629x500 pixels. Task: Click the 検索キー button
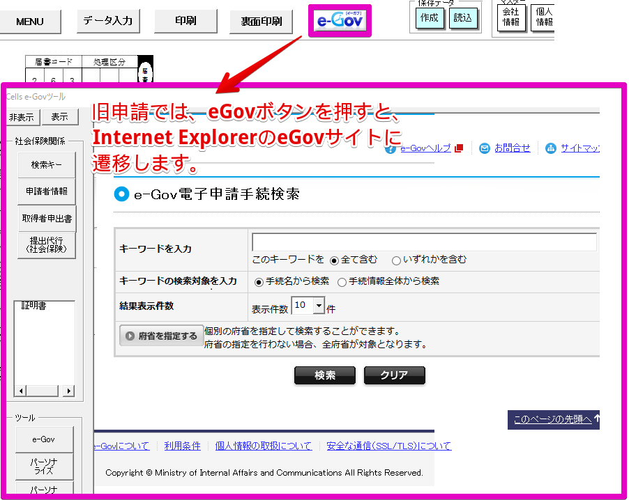[47, 164]
